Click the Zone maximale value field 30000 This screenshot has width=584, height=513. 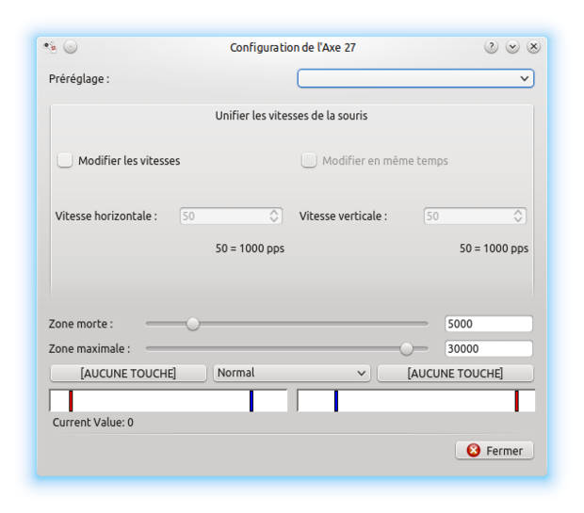488,348
